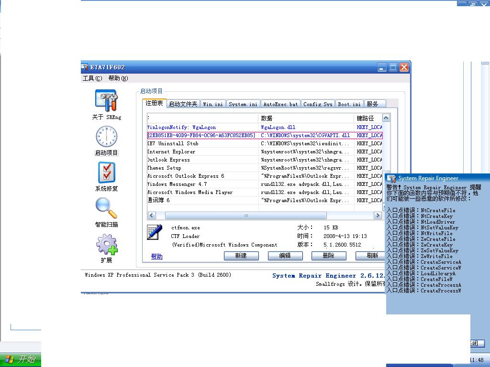Screen dimensions: 490x367
Task: Open the 智能扫描 magnifier icon
Action: [x=106, y=208]
